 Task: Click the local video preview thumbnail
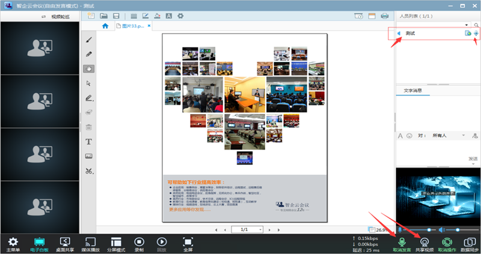tap(438, 196)
